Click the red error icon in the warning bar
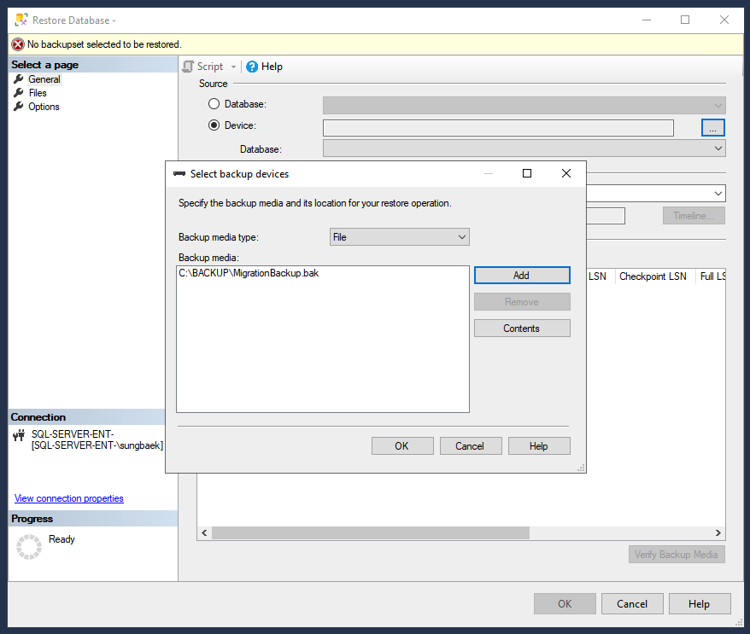This screenshot has height=634, width=750. 16,44
